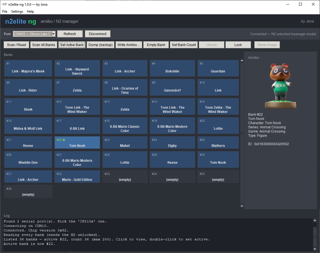
Task: Click Write Amiibo... button
Action: [128, 45]
